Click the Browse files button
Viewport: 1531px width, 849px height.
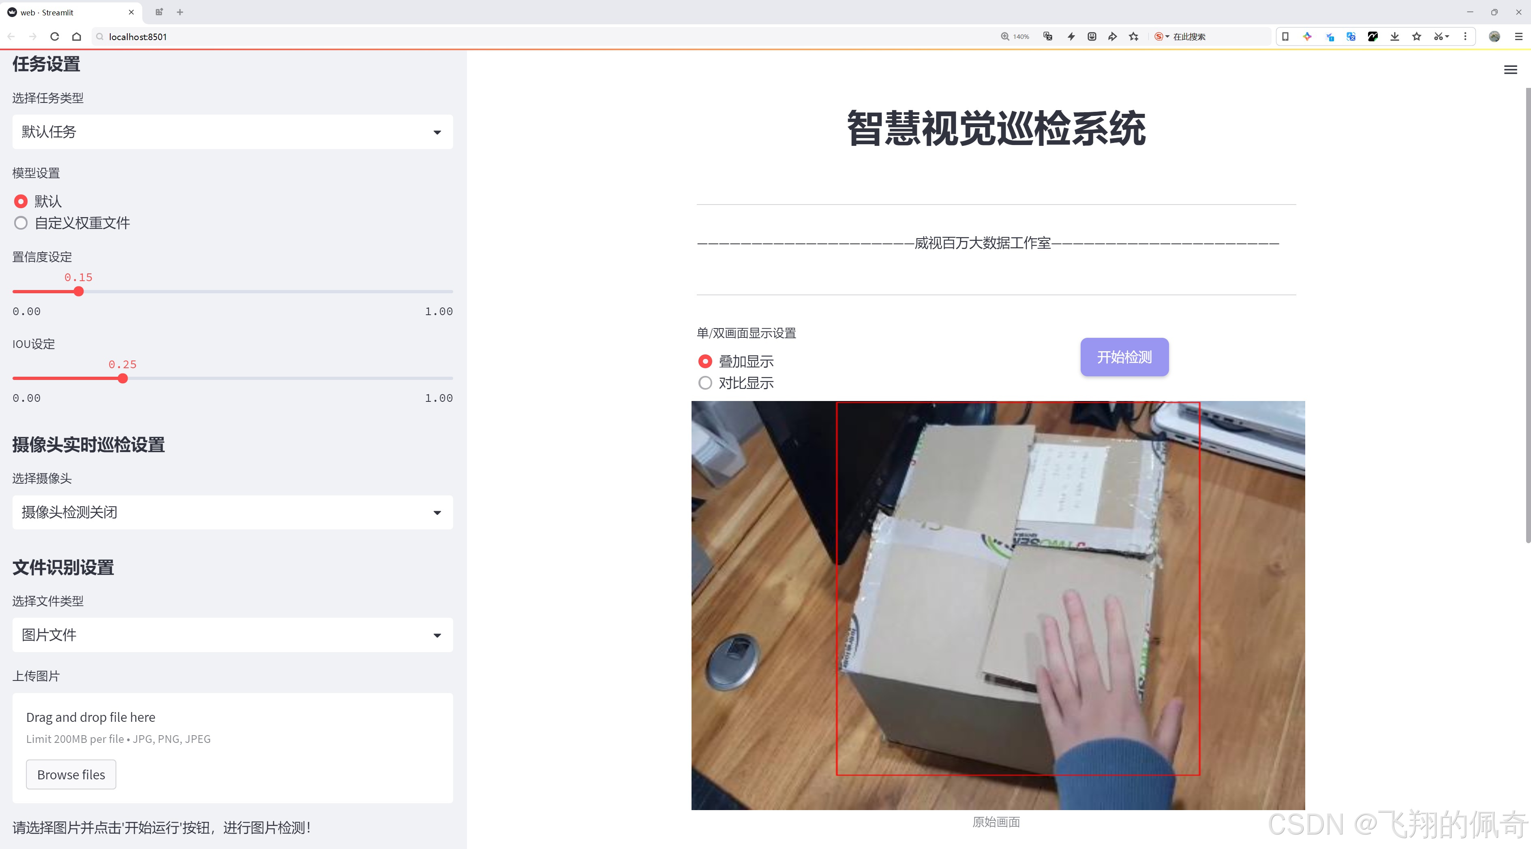tap(71, 774)
